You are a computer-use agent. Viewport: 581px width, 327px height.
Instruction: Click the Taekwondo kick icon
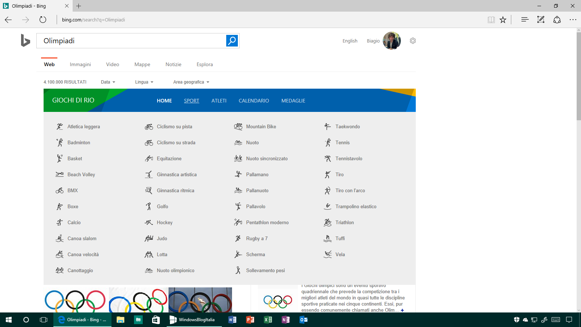[328, 126]
